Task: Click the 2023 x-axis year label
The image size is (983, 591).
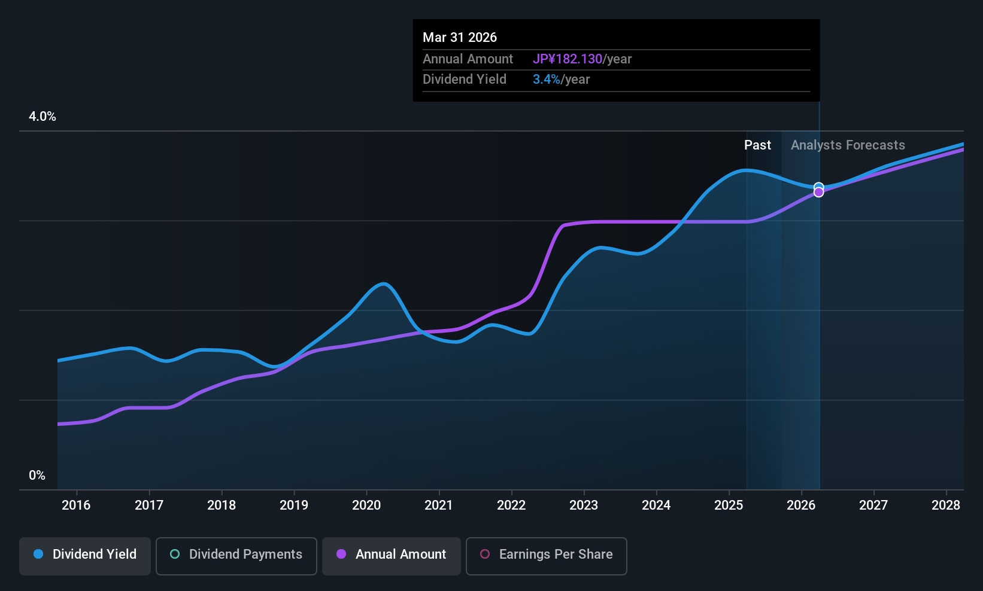Action: click(584, 505)
